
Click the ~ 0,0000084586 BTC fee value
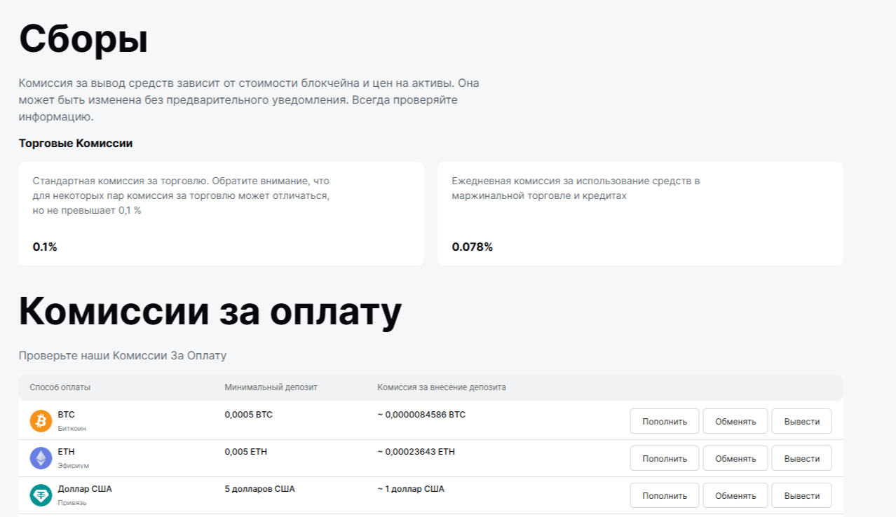click(x=421, y=415)
